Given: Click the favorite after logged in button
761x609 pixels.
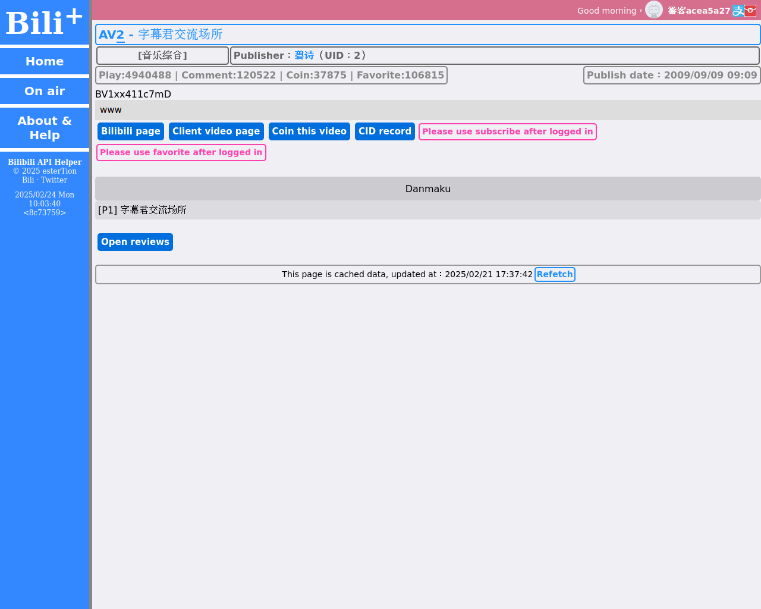Looking at the screenshot, I should tap(181, 153).
